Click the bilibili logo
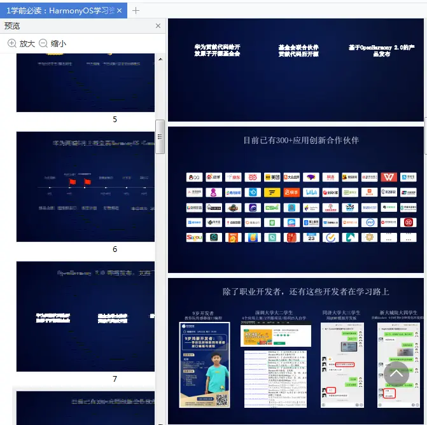The height and width of the screenshot is (425, 427). click(x=311, y=193)
